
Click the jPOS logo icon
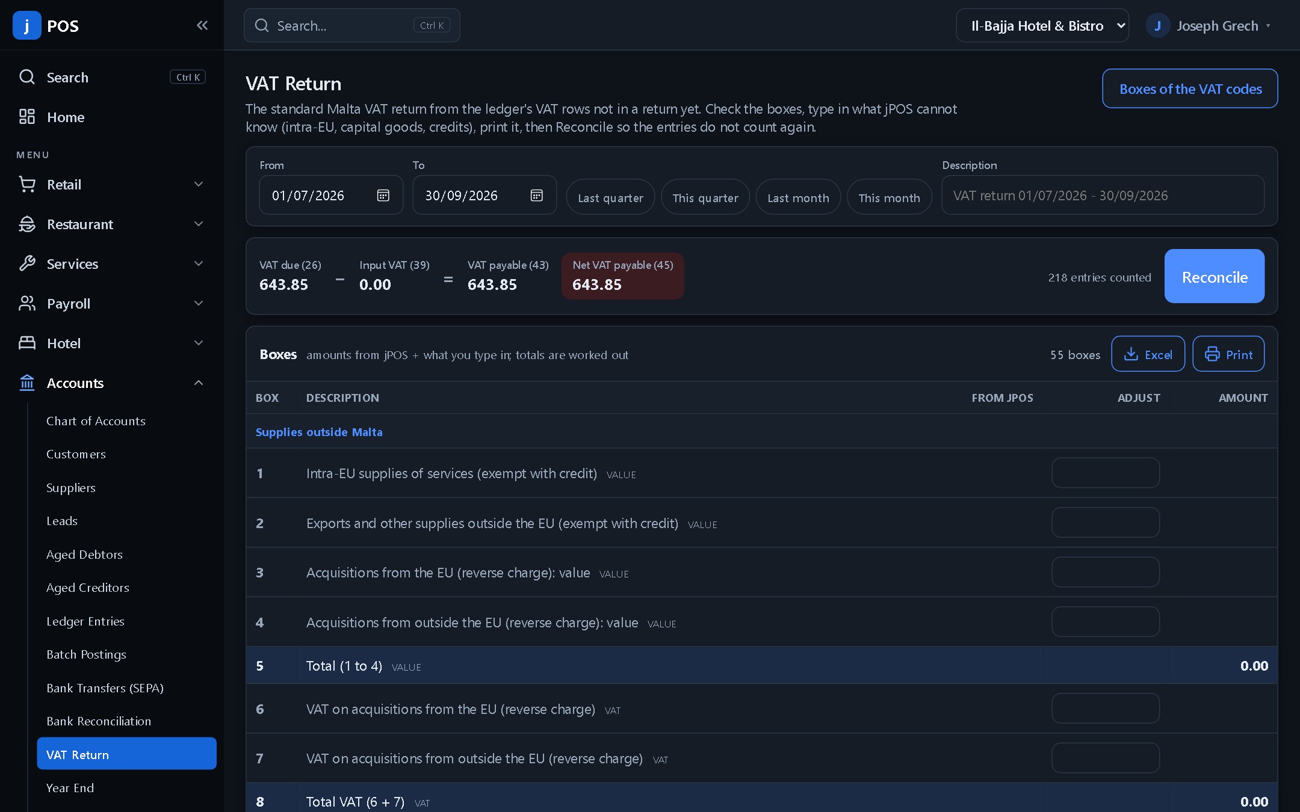(x=26, y=25)
